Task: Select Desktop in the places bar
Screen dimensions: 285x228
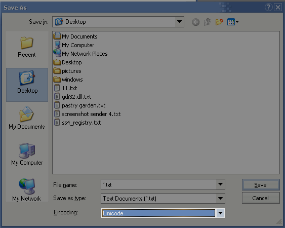Action: click(x=27, y=85)
